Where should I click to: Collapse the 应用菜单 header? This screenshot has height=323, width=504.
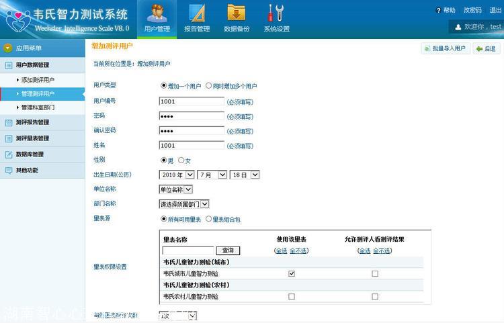tap(42, 48)
